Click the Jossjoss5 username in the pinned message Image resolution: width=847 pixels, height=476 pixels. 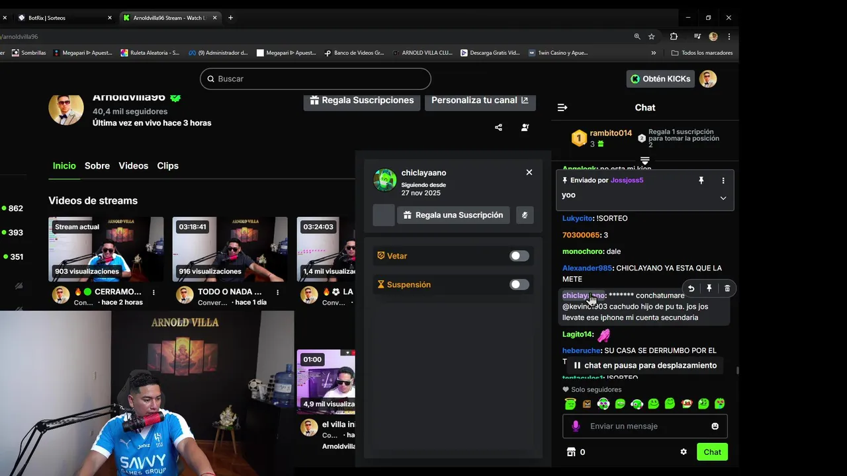coord(627,180)
